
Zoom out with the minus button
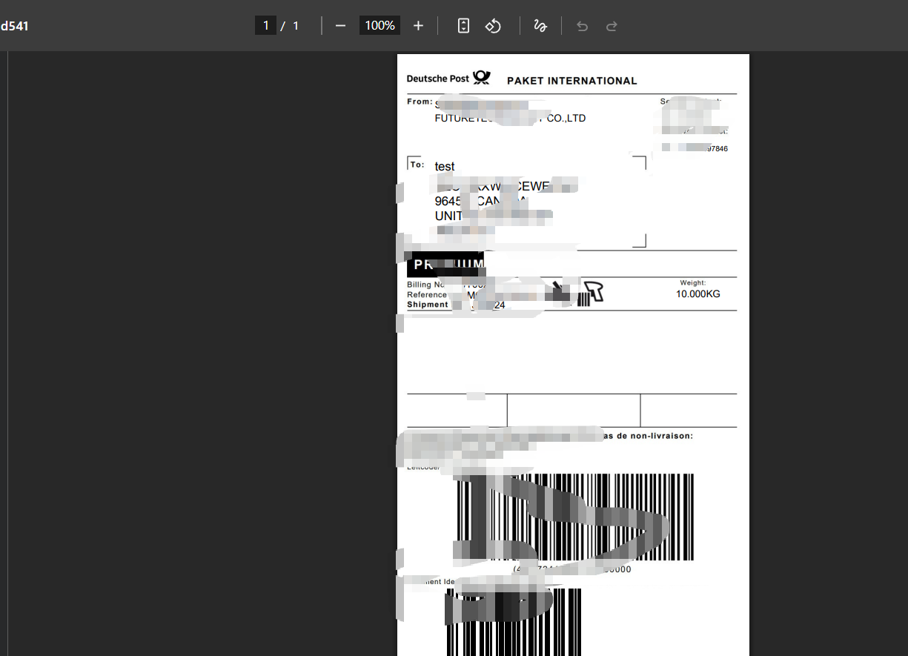click(x=340, y=26)
